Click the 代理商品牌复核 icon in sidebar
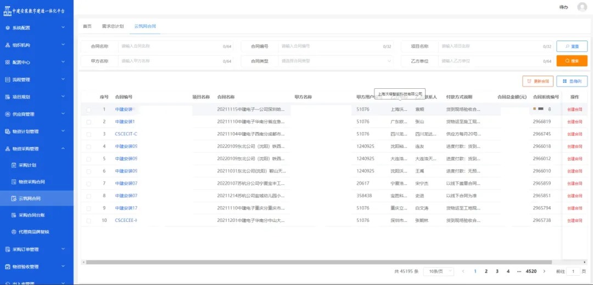Screen dimensions: 593x285 (x=14, y=232)
